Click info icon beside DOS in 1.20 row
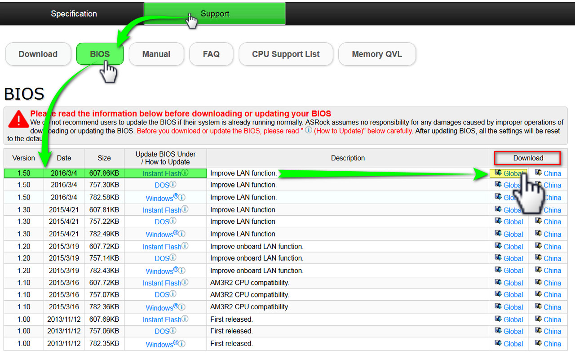 [173, 257]
